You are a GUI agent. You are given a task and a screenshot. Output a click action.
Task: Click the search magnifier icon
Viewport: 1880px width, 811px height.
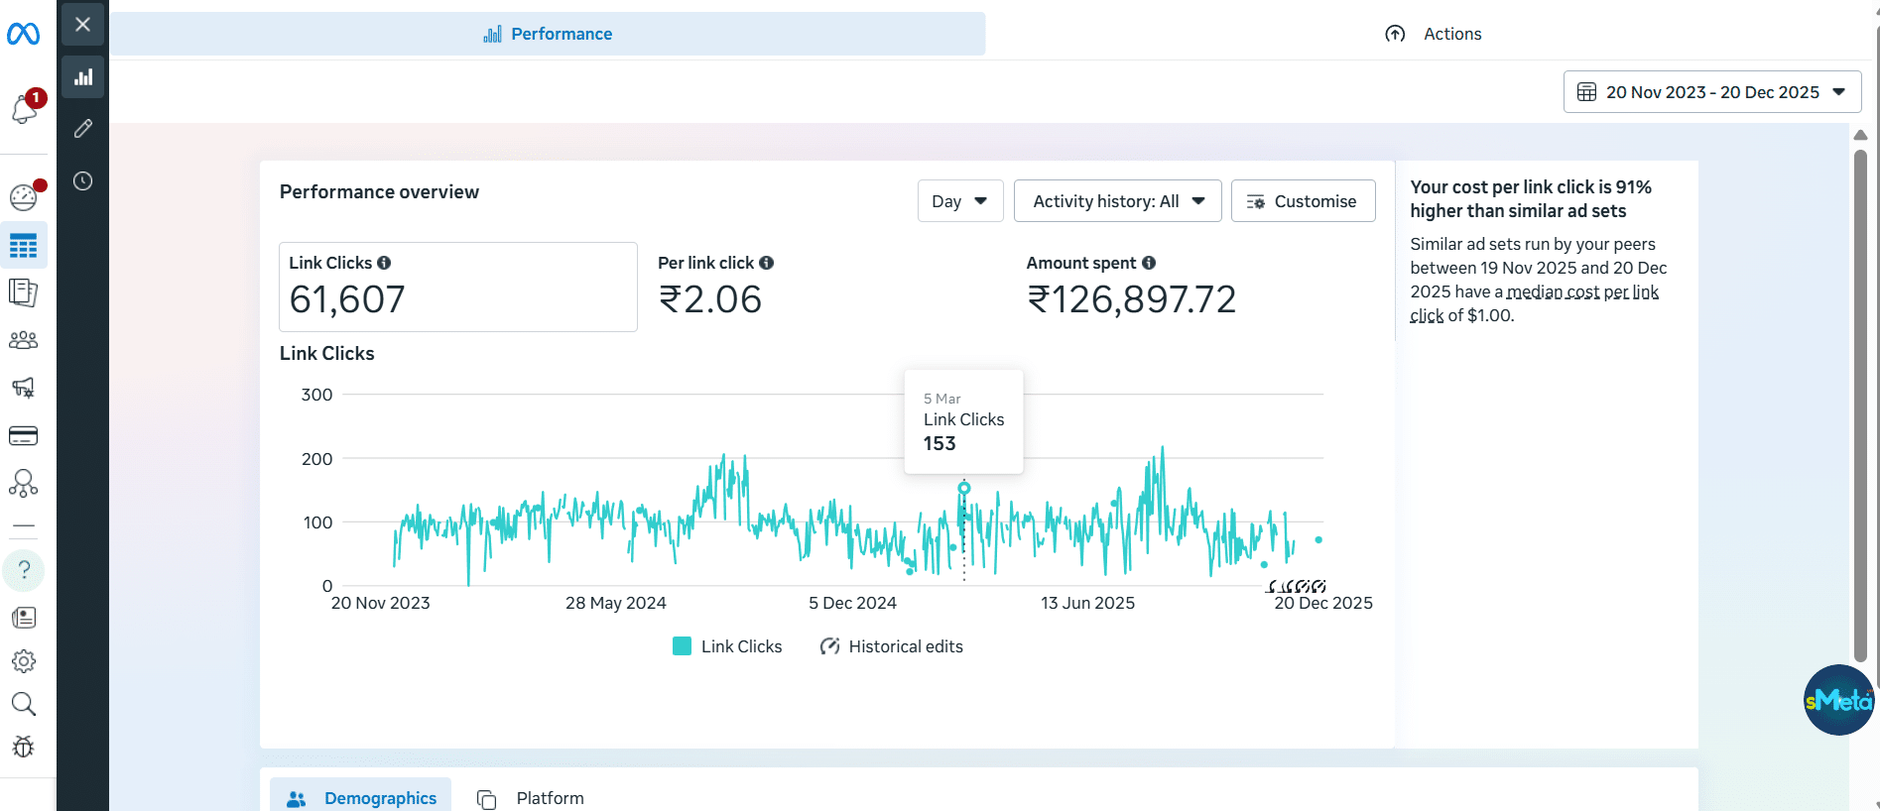point(23,705)
